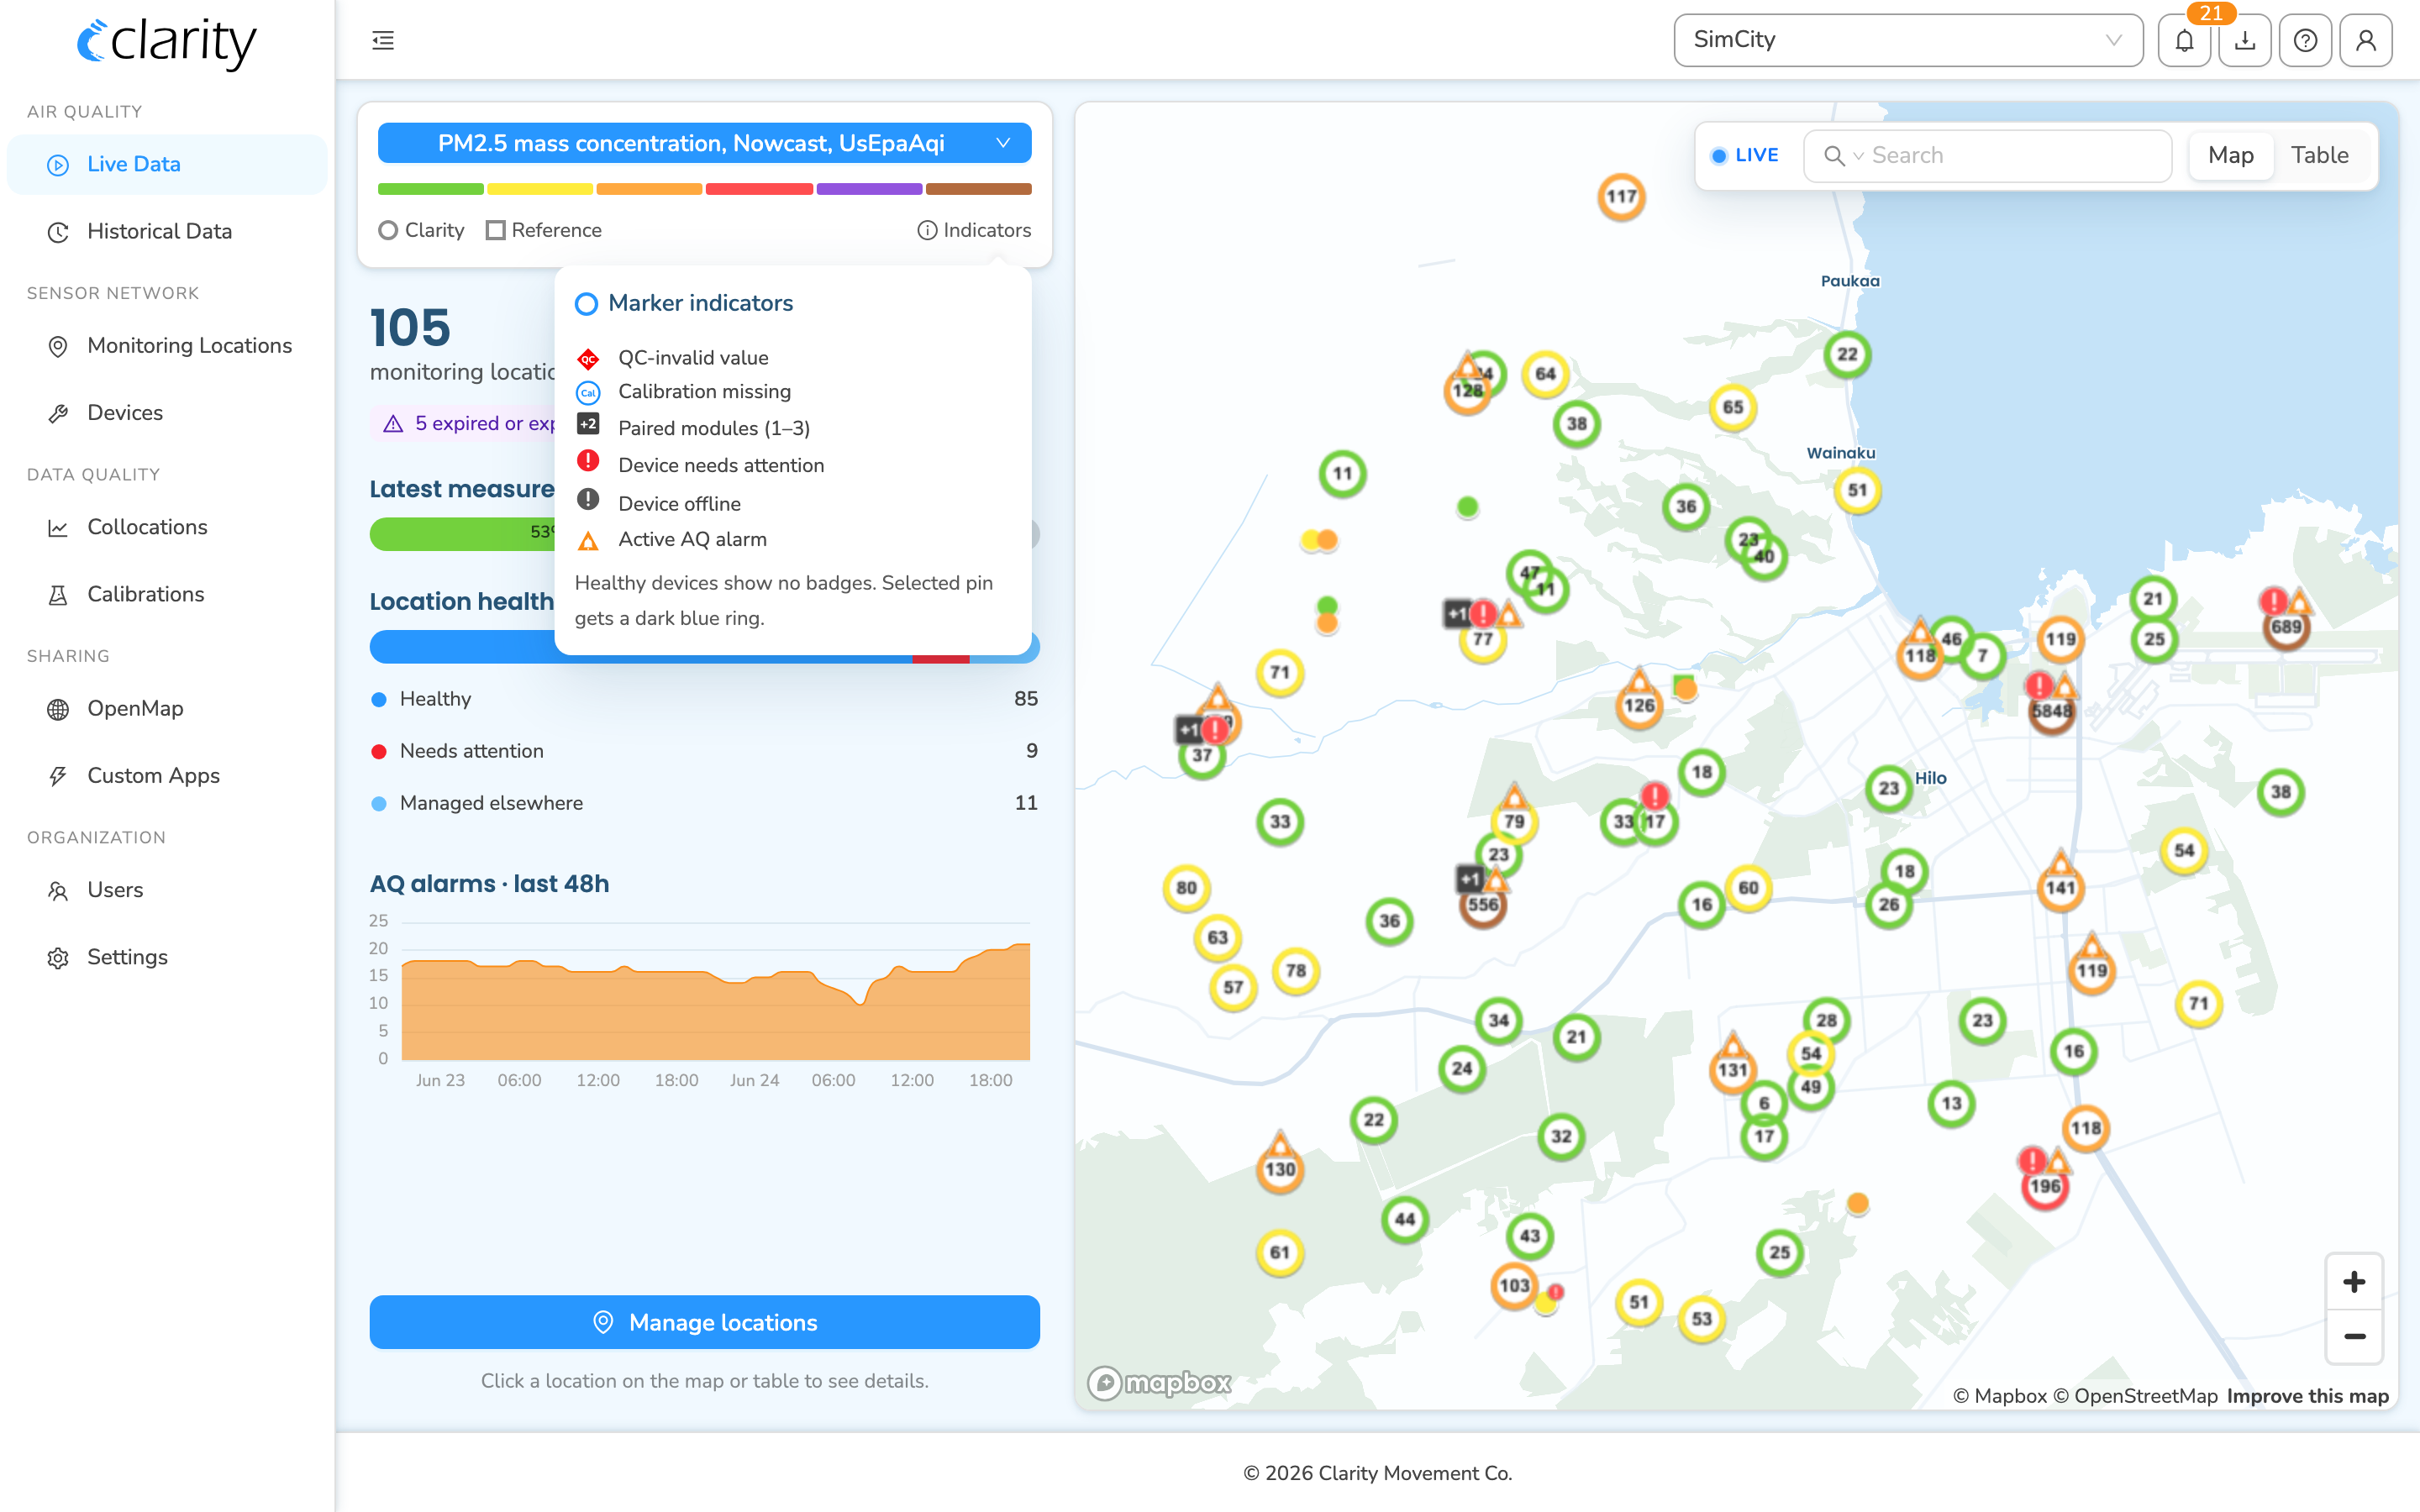Open Monitoring Locations

click(x=167, y=346)
